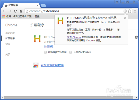139x100 pixels.
Task: Open the 应用 apps shortcut
Action: coord(7,16)
